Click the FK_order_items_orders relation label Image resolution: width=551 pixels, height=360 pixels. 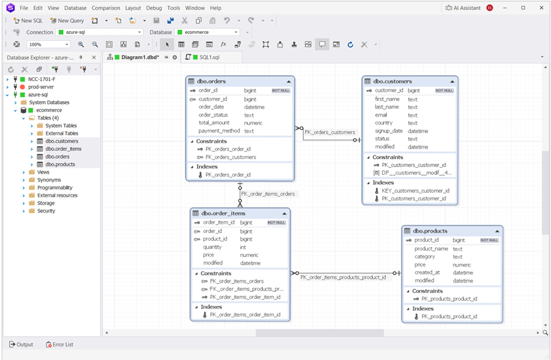tap(268, 194)
